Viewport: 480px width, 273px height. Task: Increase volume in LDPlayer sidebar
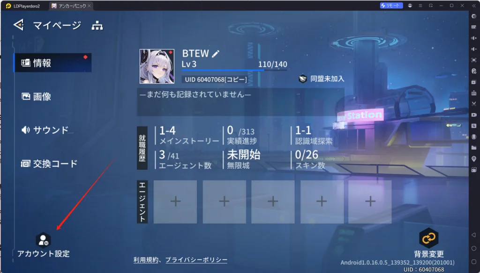(x=474, y=38)
